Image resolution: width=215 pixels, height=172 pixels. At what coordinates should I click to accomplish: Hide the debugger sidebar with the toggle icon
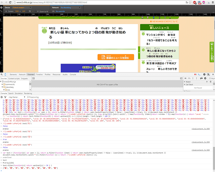(x=181, y=78)
